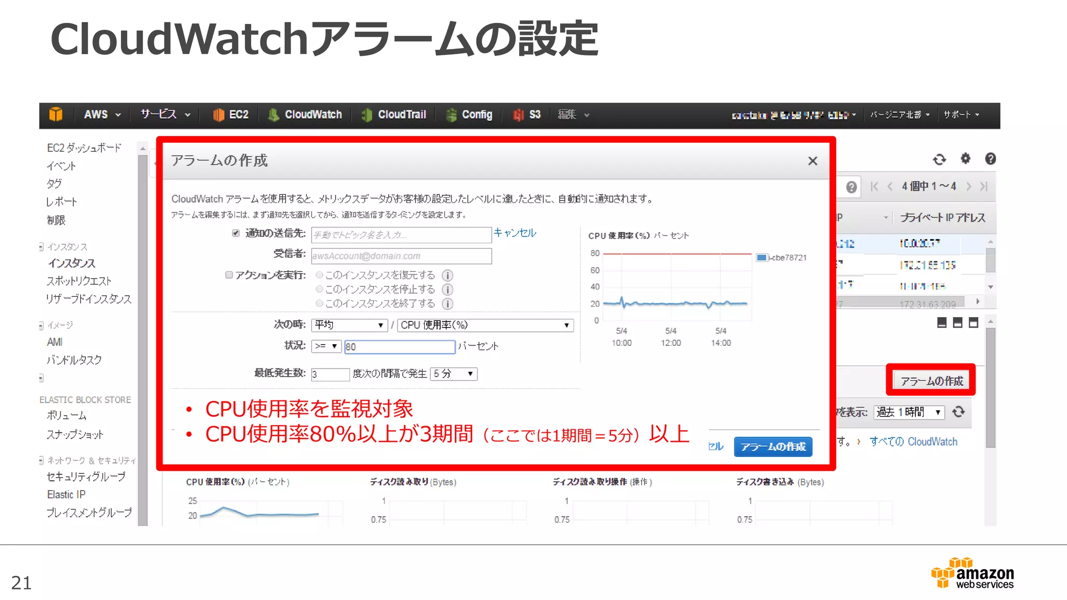Open the バージニア北部 region dropdown

[900, 115]
